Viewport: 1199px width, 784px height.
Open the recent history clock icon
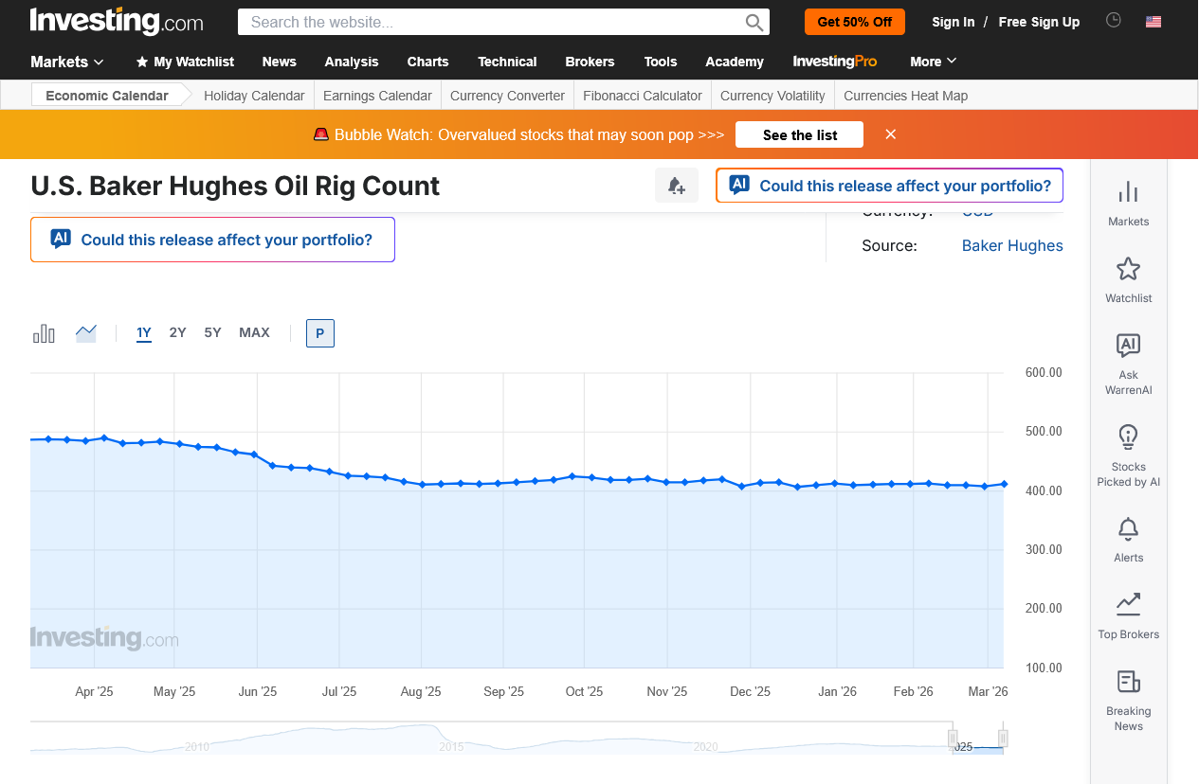click(1114, 21)
